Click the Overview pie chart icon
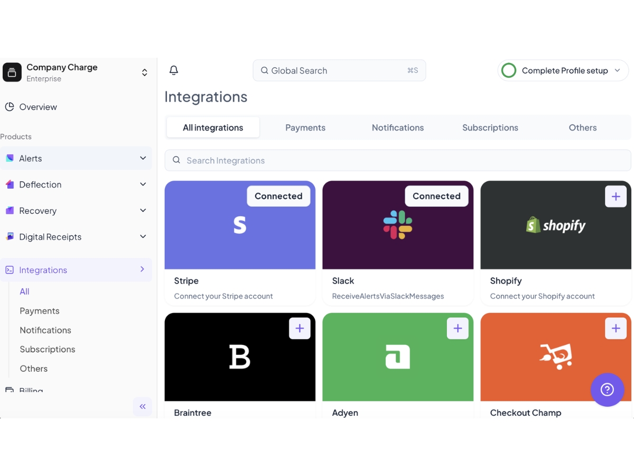Screen dimensions: 634x476 tap(10, 107)
